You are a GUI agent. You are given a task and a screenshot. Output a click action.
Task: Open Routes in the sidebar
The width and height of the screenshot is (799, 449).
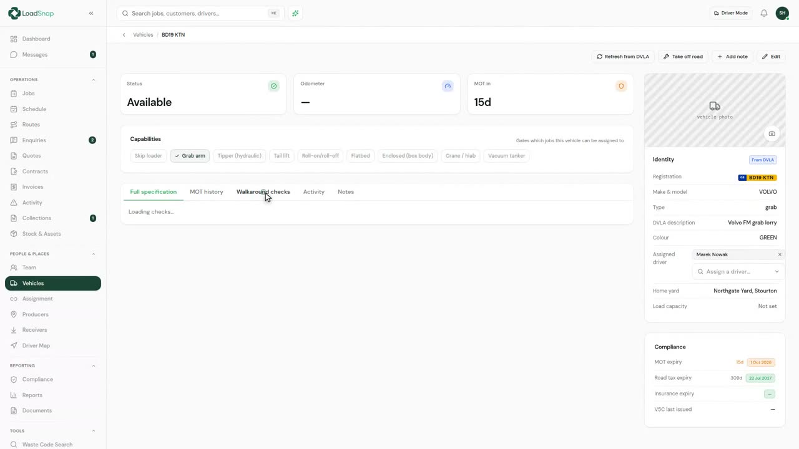point(53,125)
